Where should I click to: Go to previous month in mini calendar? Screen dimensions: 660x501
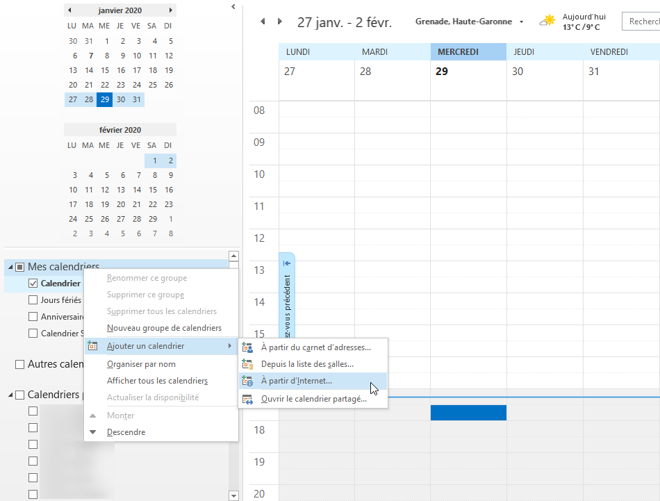[69, 10]
